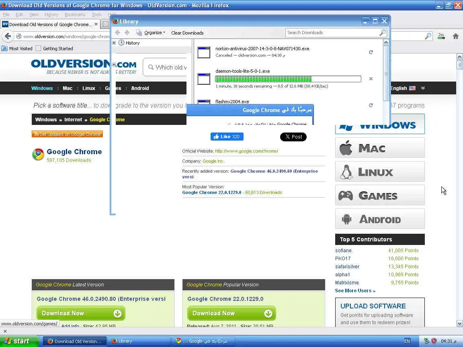
Task: Download Now for Chrome 46.0.2490.80
Action: 81,313
